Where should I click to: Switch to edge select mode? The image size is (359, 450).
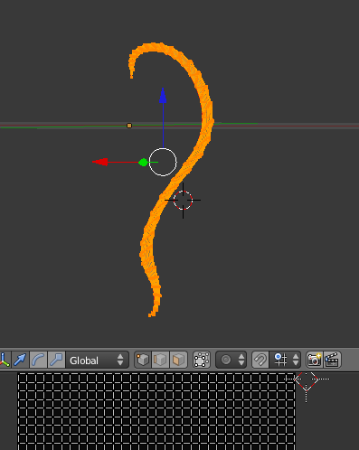(161, 360)
